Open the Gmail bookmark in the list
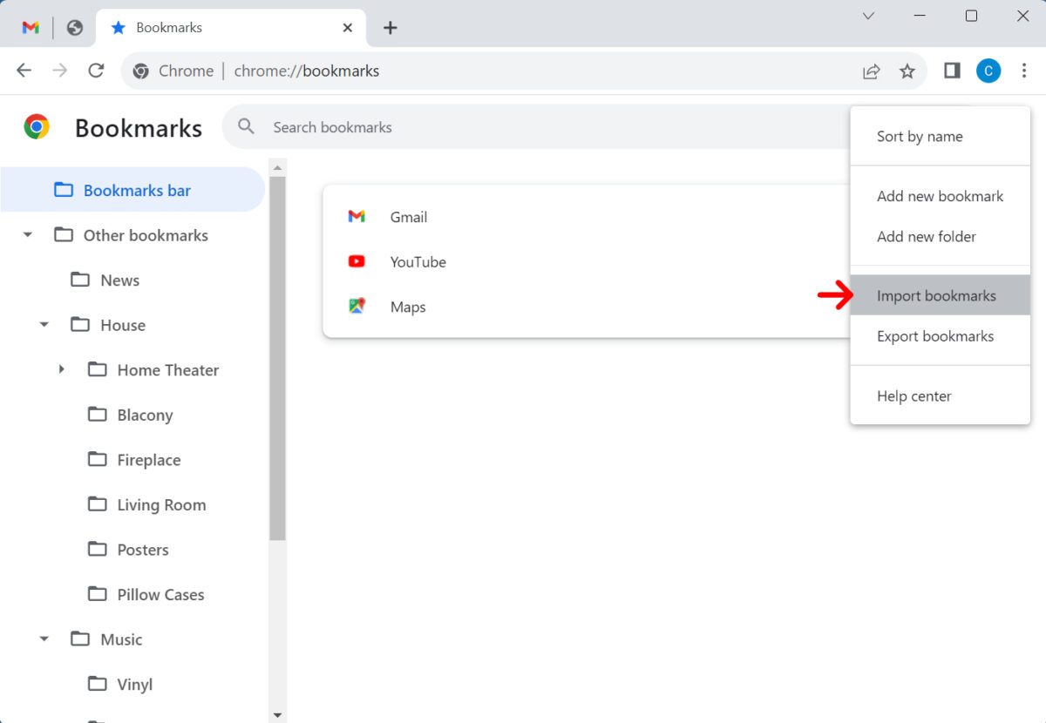Viewport: 1046px width, 723px height. pos(409,217)
